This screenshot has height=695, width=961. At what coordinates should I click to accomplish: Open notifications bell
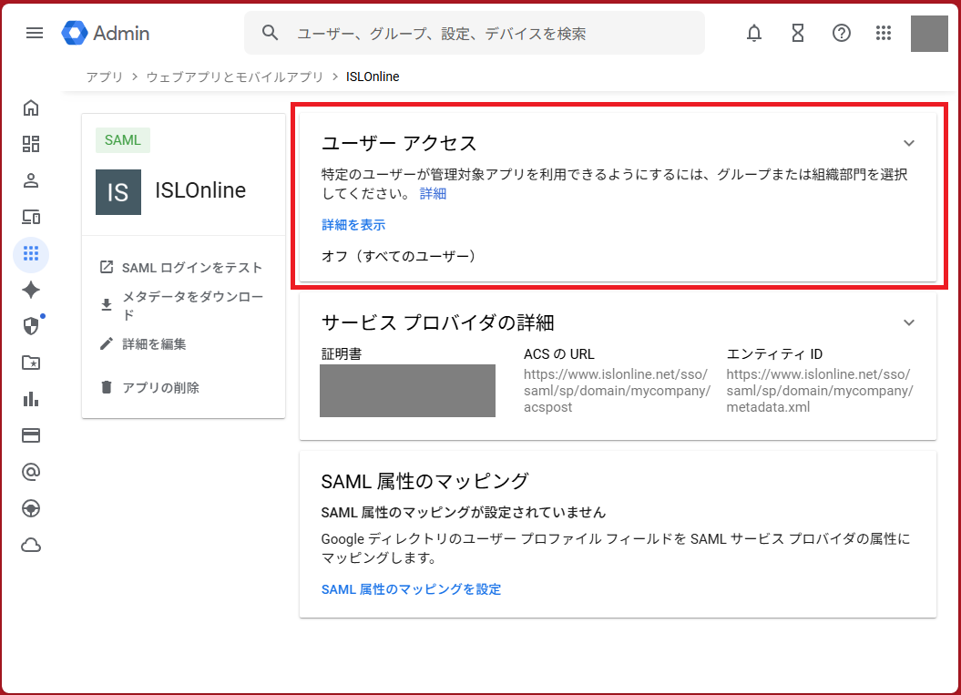click(x=754, y=33)
